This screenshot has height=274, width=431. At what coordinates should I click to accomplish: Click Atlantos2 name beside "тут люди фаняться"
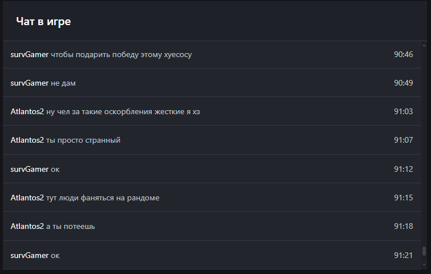click(27, 198)
